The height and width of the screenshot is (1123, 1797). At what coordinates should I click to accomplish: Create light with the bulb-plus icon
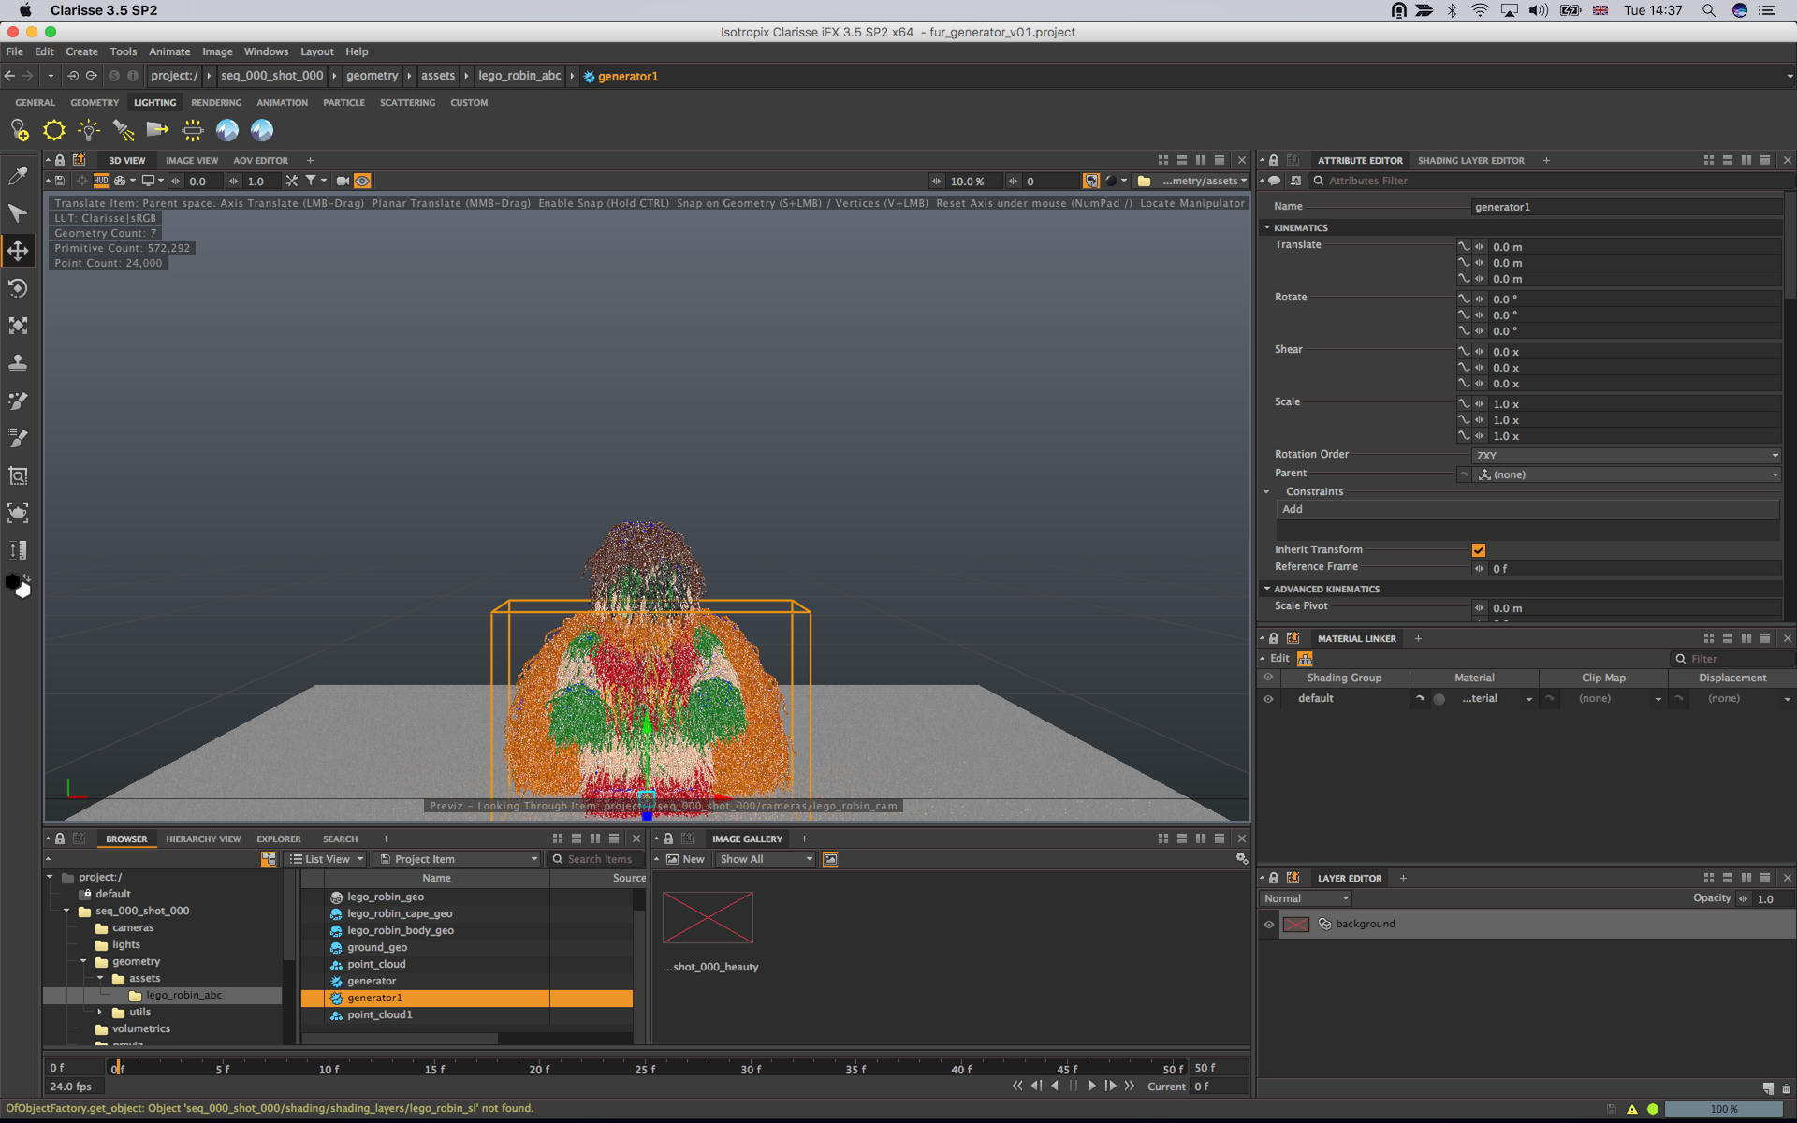(20, 130)
